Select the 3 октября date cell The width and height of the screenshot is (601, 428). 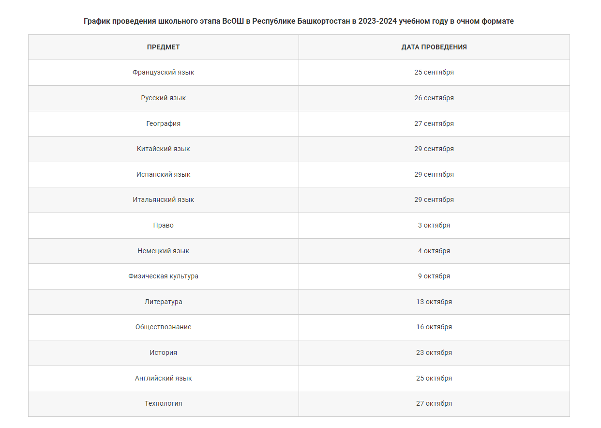pyautogui.click(x=434, y=226)
